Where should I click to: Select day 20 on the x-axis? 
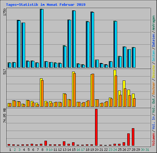coord(97,150)
